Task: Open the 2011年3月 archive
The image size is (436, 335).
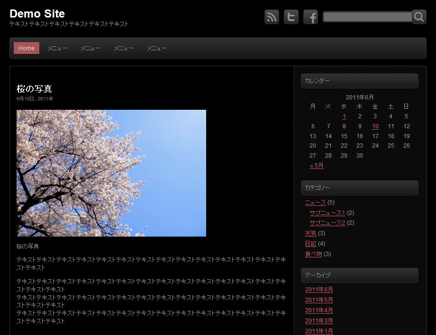Action: 319,321
